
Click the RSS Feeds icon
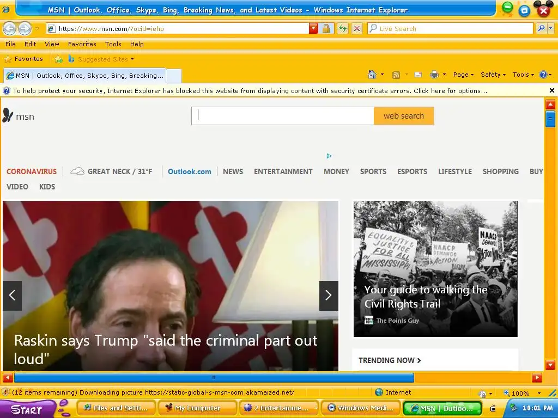tap(396, 75)
